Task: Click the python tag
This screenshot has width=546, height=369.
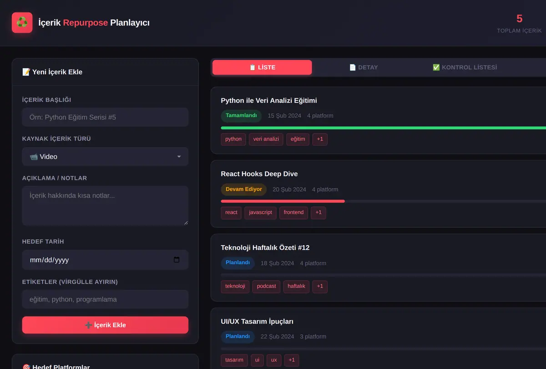Action: point(233,139)
